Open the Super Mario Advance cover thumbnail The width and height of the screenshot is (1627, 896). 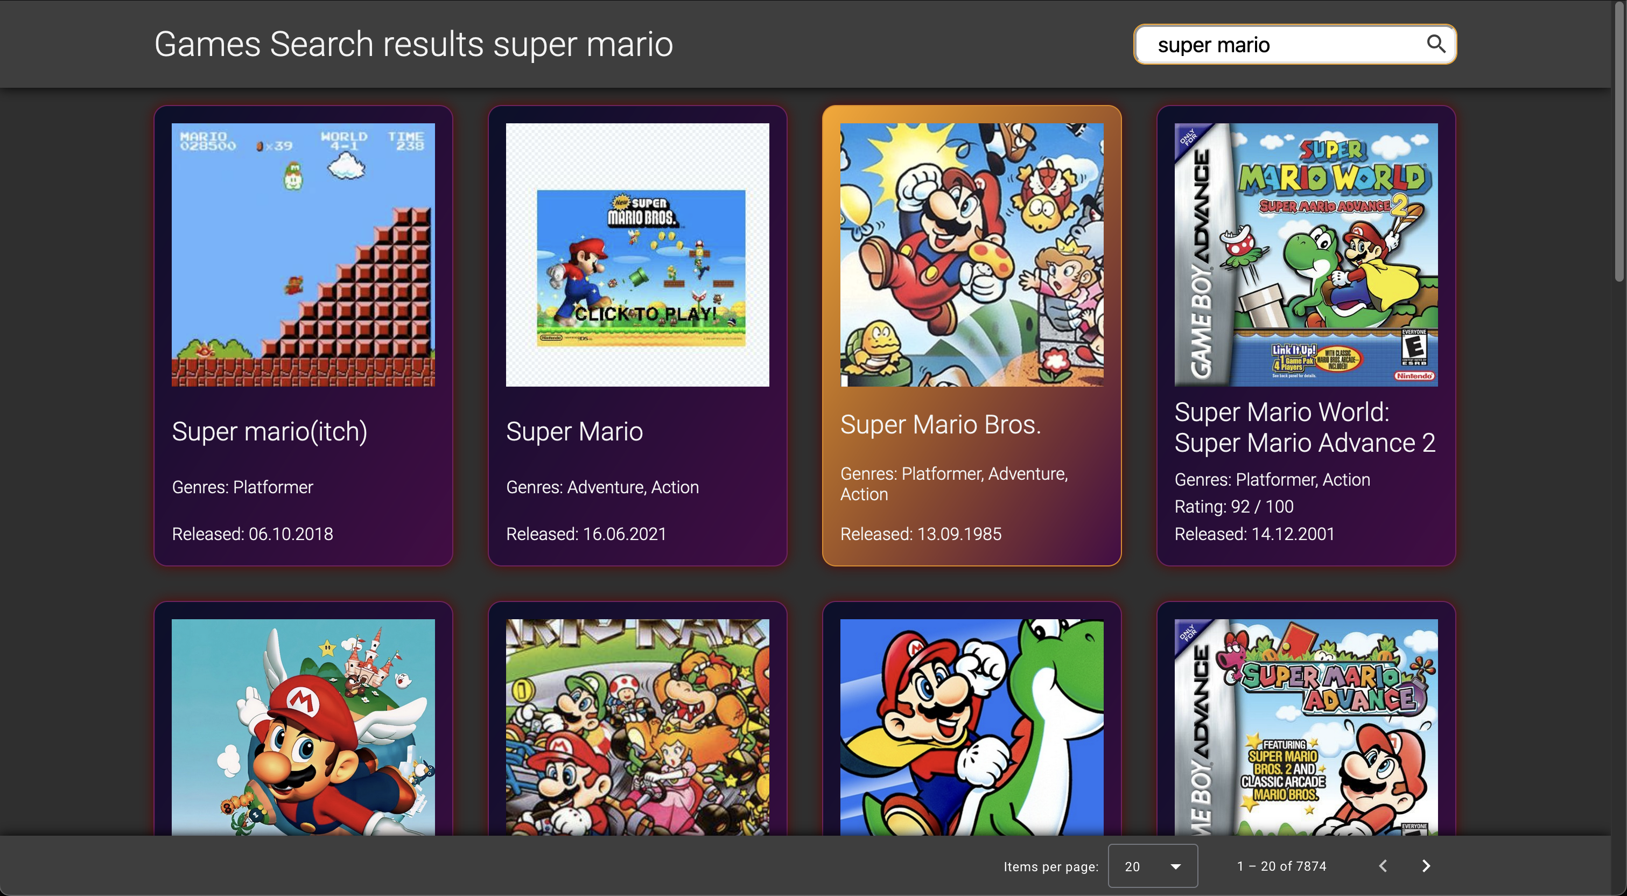click(x=1306, y=727)
